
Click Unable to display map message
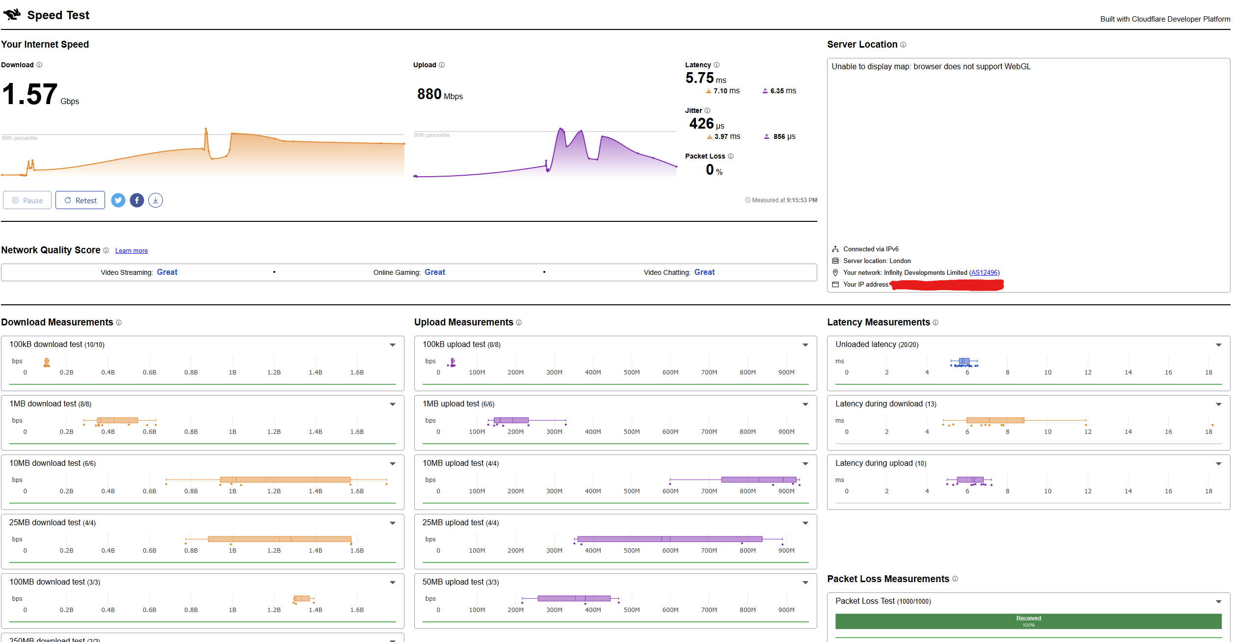(x=931, y=67)
